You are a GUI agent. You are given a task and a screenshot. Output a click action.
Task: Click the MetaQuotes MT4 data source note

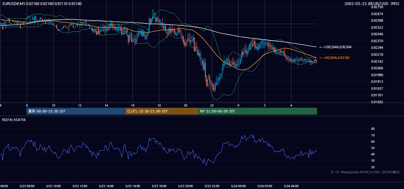click(365, 172)
